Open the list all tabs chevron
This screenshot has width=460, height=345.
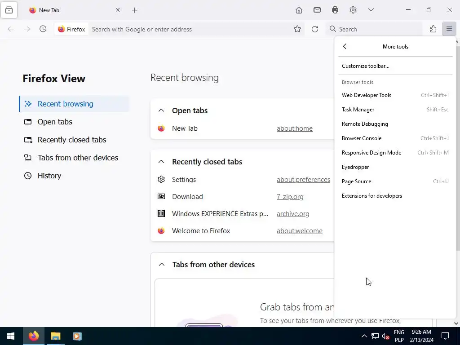point(371,10)
